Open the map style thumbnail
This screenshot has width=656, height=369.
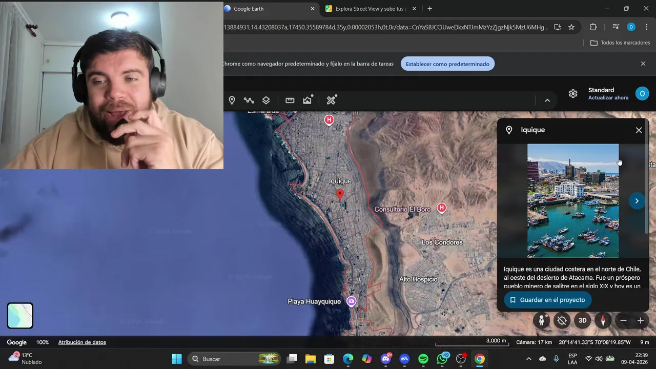point(20,315)
